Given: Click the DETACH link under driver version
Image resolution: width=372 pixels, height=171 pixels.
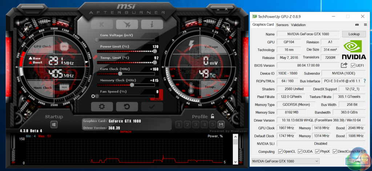Looking at the screenshot, I should coord(126,132).
